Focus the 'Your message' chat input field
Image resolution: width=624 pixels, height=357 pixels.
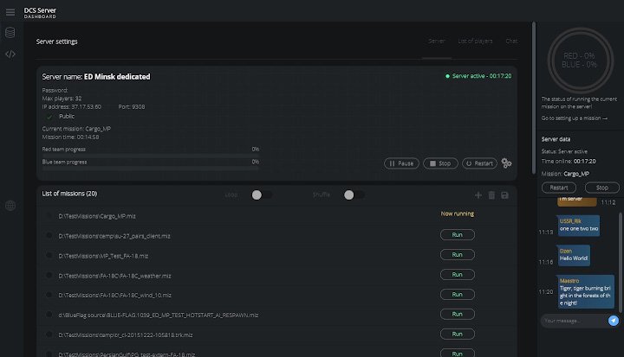pos(572,320)
